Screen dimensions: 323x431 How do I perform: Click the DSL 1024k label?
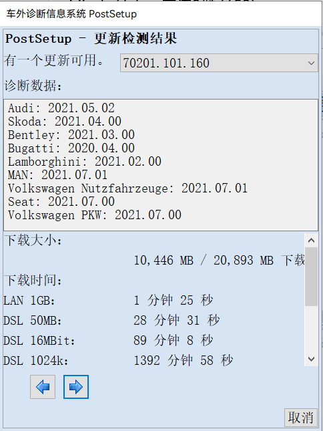tap(35, 360)
